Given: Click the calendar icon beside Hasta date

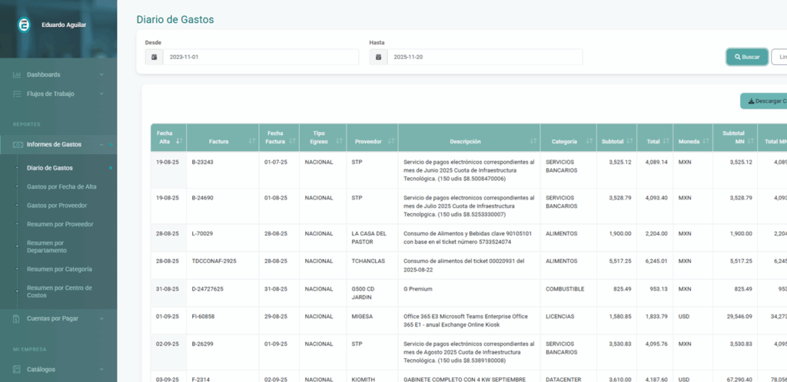Looking at the screenshot, I should pos(377,58).
